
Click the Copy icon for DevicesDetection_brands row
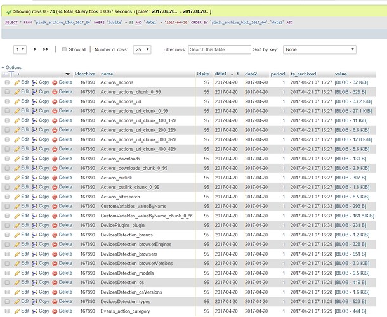coord(34,235)
